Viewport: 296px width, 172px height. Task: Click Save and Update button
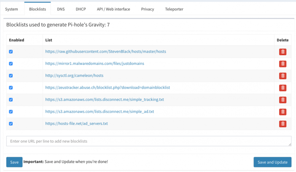272,162
